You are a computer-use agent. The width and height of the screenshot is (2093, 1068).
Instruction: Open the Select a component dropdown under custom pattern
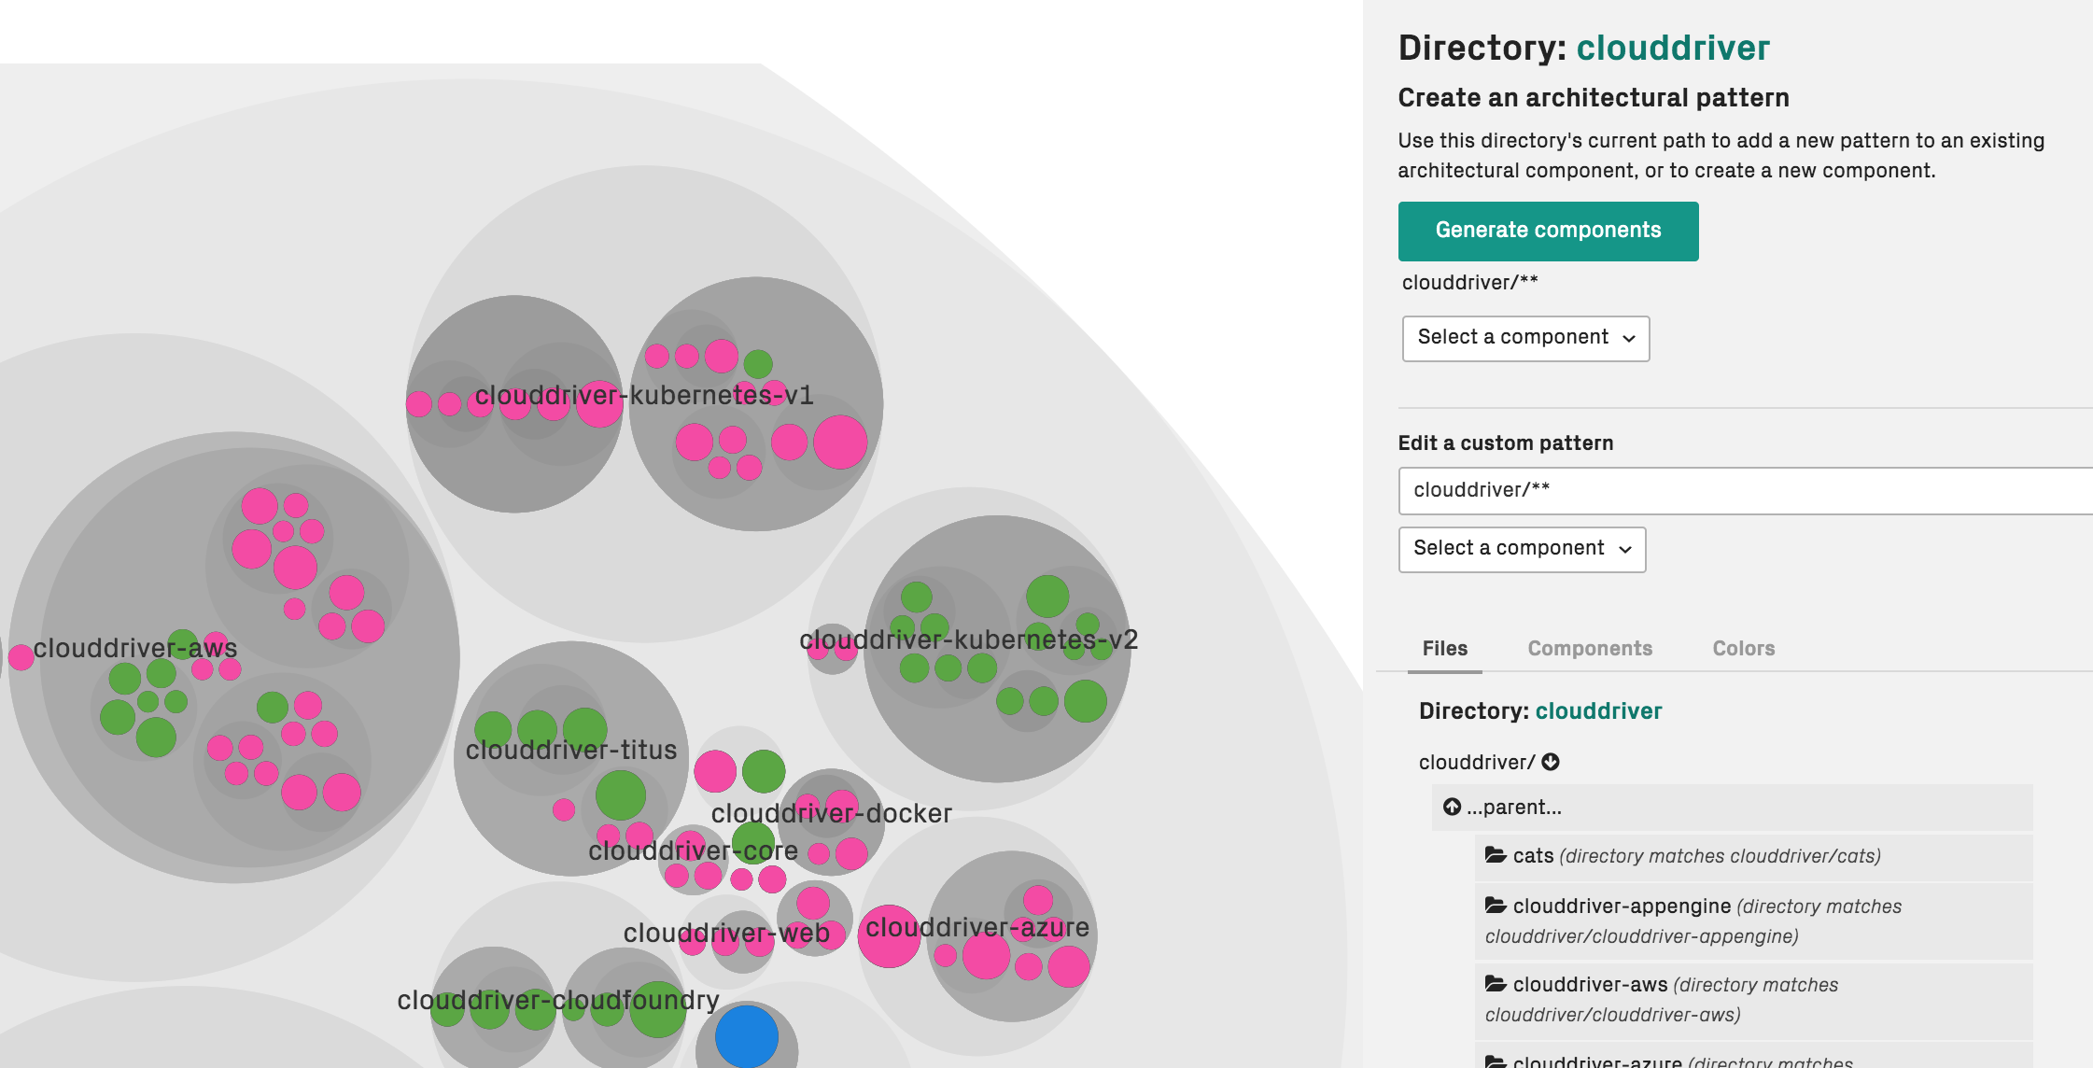[1522, 549]
